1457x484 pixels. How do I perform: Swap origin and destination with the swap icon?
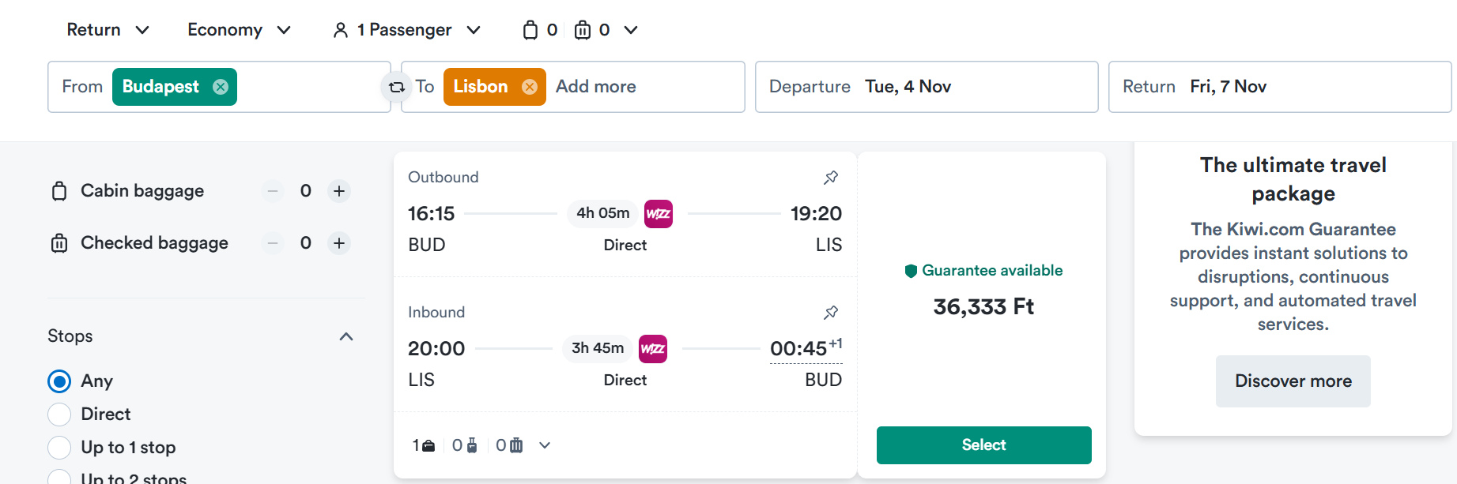397,87
